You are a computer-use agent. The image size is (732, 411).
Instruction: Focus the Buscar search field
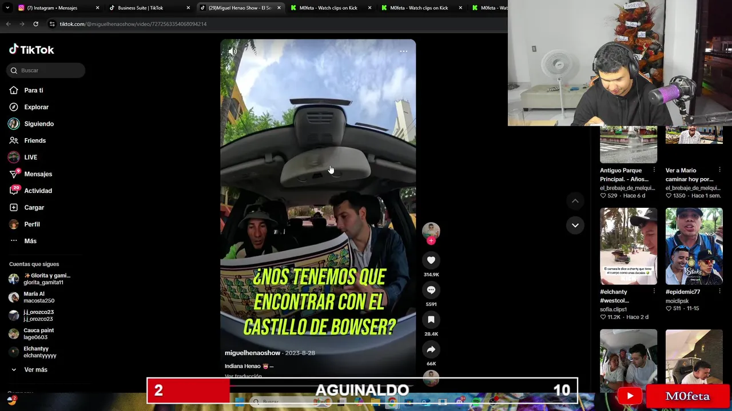pyautogui.click(x=46, y=70)
